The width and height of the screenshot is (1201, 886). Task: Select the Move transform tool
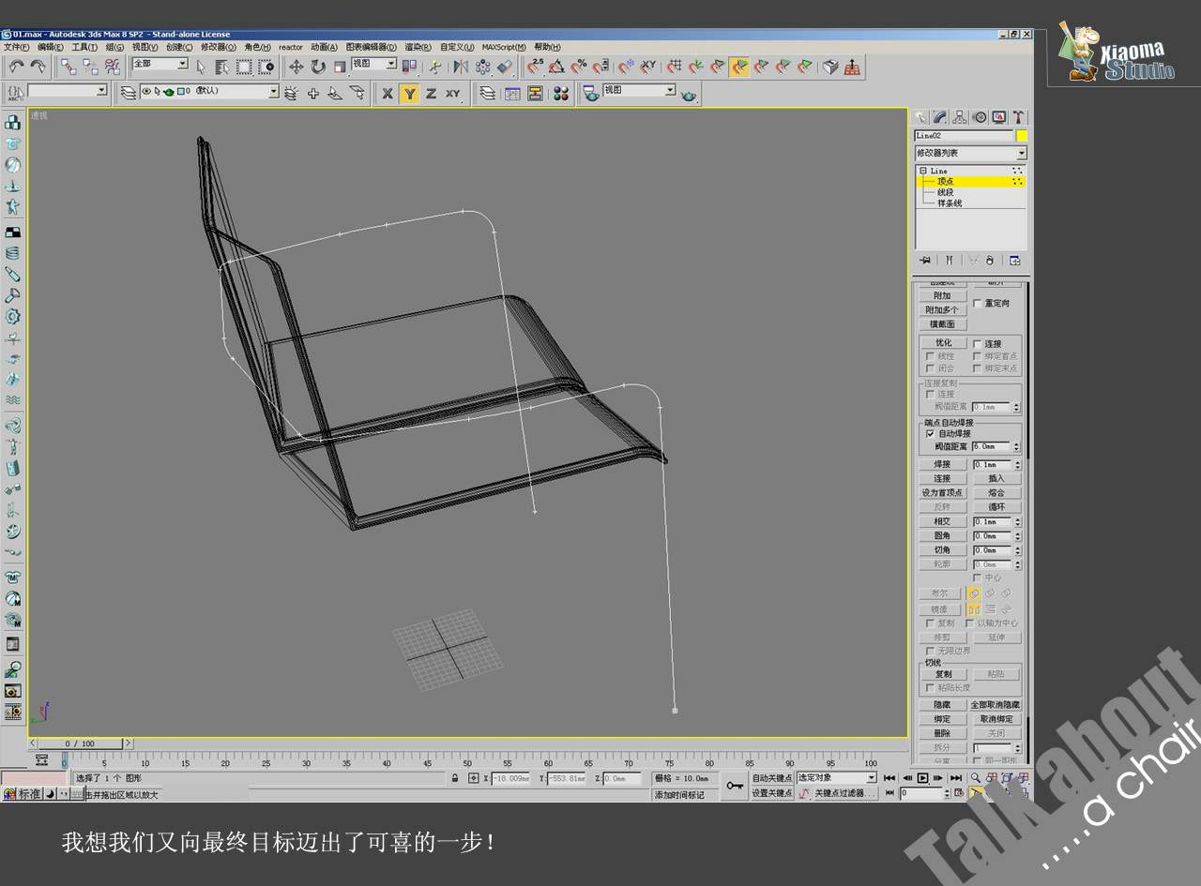tap(296, 67)
